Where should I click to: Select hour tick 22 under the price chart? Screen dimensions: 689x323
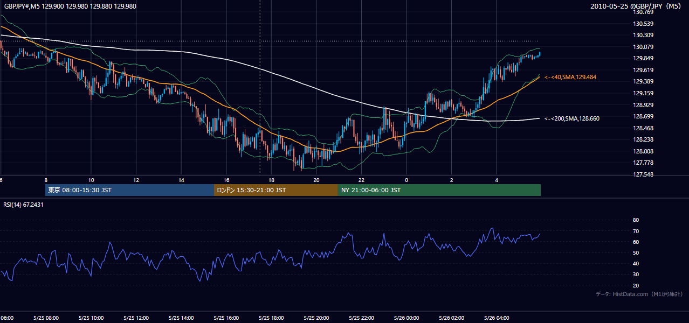click(x=361, y=180)
